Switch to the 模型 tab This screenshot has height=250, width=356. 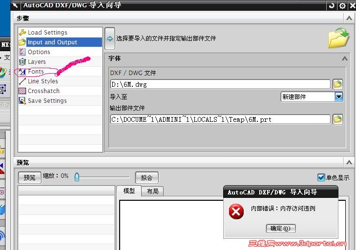click(x=129, y=191)
